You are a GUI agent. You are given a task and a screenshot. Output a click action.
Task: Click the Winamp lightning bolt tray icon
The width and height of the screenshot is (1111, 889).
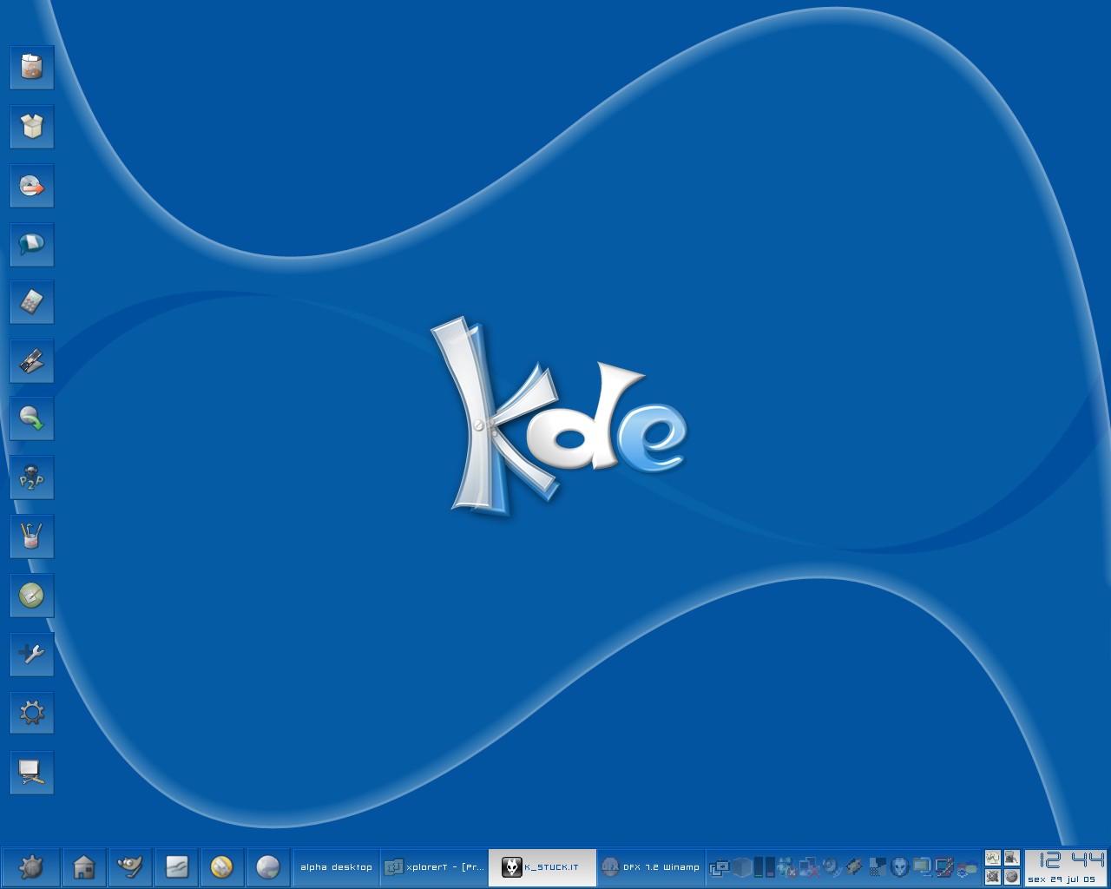[x=854, y=866]
